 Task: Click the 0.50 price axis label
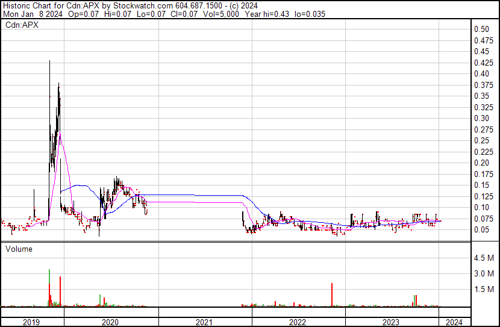click(x=481, y=29)
